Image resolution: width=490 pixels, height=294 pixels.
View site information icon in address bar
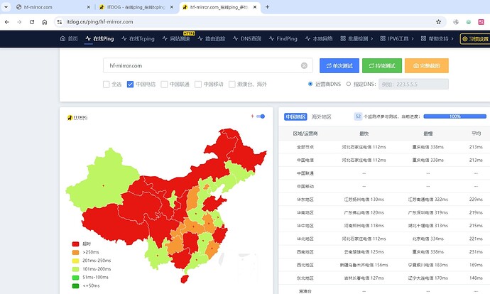click(x=60, y=22)
